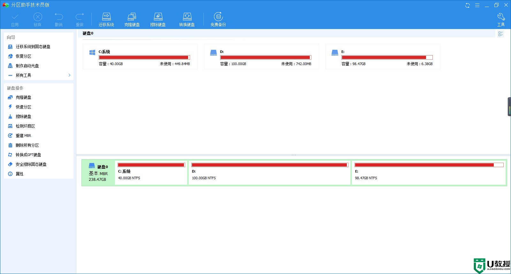Click the 硬盘0 header label

pos(88,33)
